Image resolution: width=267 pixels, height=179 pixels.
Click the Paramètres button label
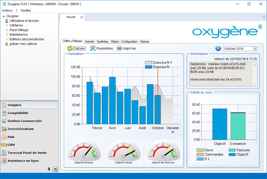point(105,48)
